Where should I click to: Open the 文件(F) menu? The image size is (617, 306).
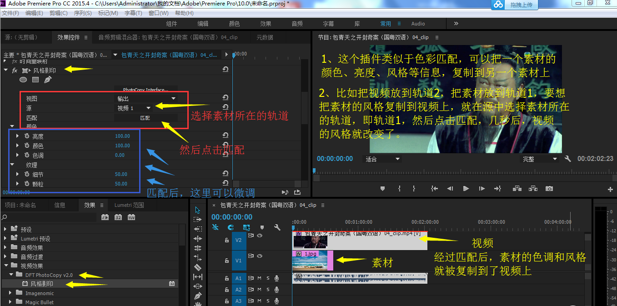point(10,13)
